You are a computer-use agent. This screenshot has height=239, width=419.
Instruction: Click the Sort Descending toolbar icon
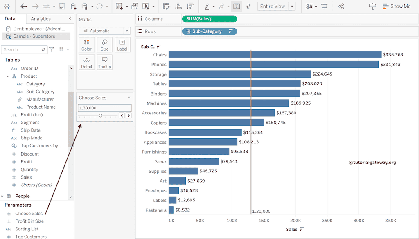[x=190, y=7]
